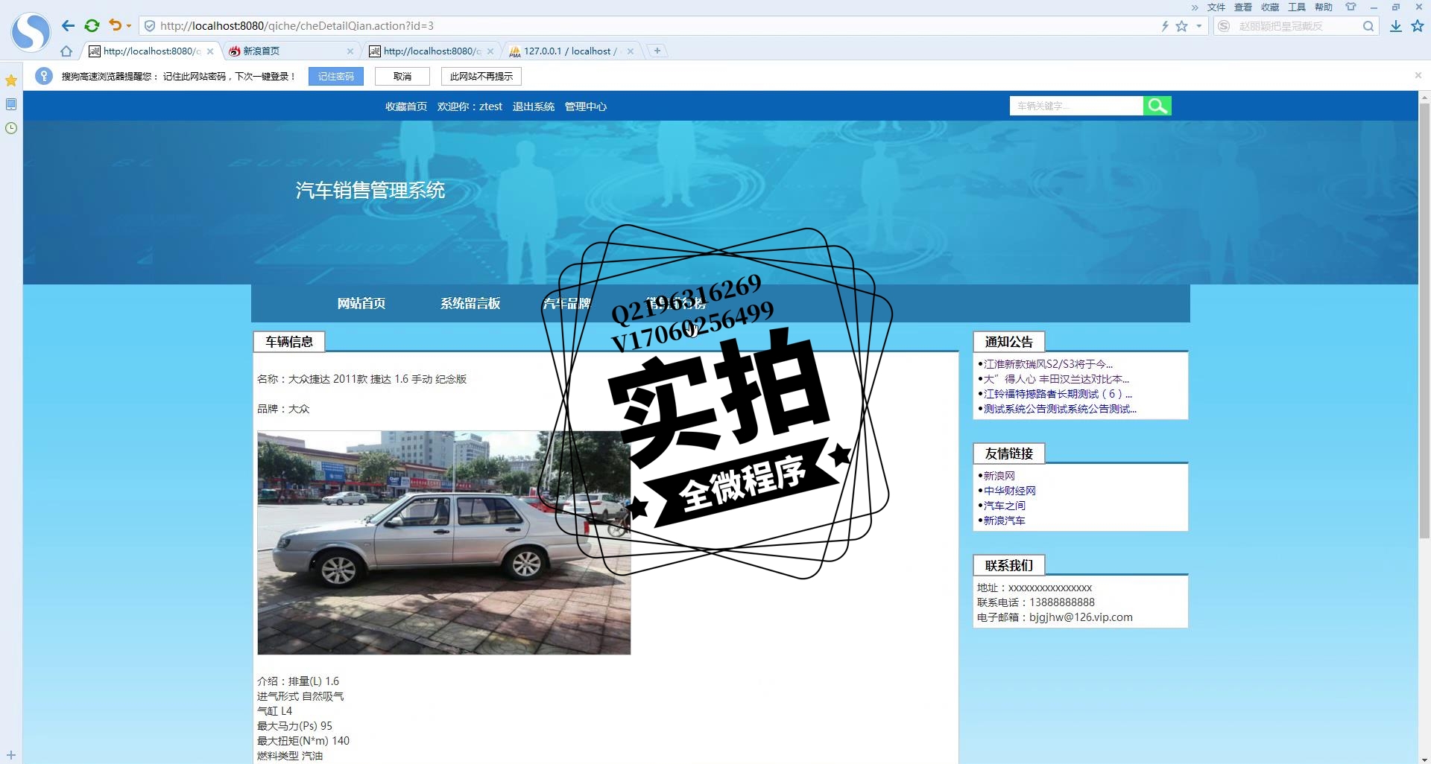Open 新浪汽车 friendly link
The width and height of the screenshot is (1431, 764).
pos(1004,521)
